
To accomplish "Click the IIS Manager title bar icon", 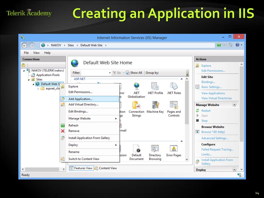I will 23,37.
